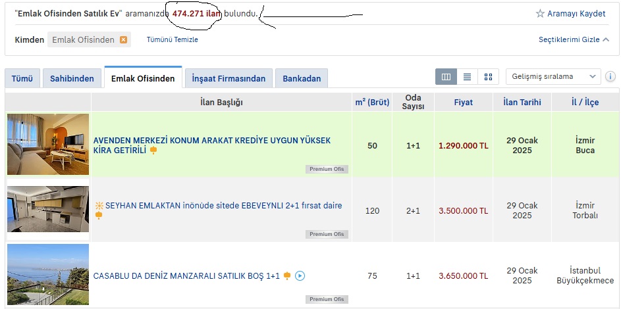621x309 pixels.
Task: Click the Tümünü Temizle link
Action: [x=172, y=39]
